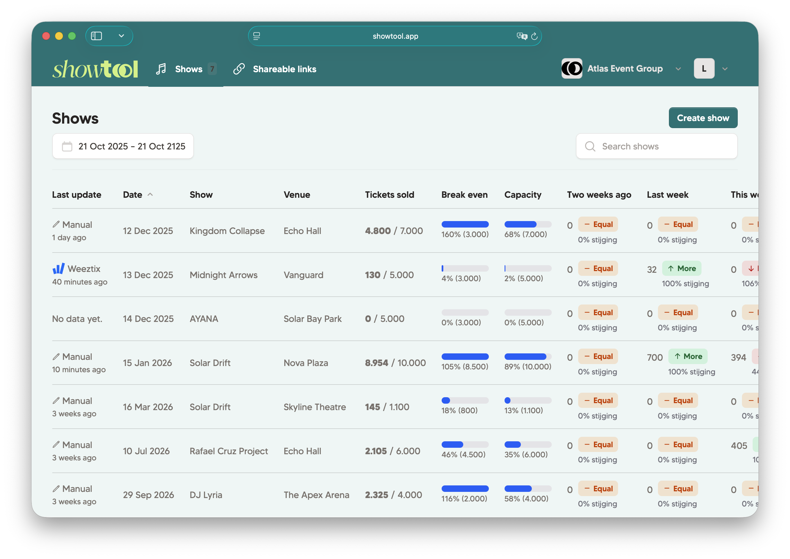Click the reader view icon in address bar
The height and width of the screenshot is (559, 790).
pyautogui.click(x=256, y=36)
